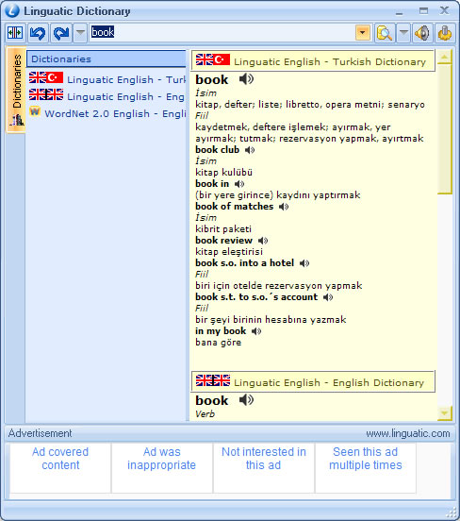Click the "book of matches" entry text

click(x=235, y=207)
